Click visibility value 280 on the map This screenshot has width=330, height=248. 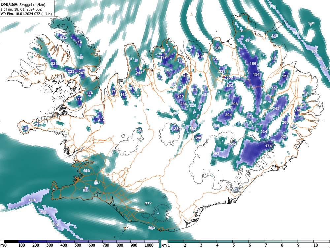(x=177, y=128)
